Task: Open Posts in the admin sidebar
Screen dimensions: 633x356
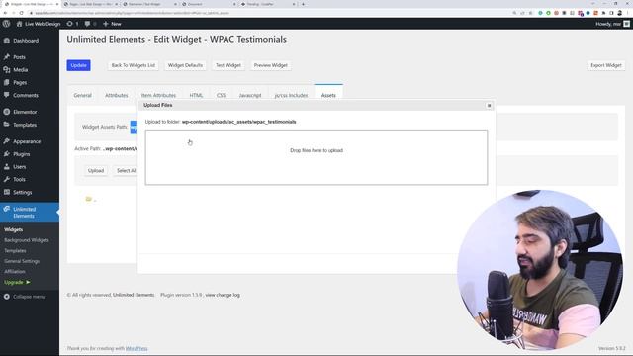Action: (19, 57)
